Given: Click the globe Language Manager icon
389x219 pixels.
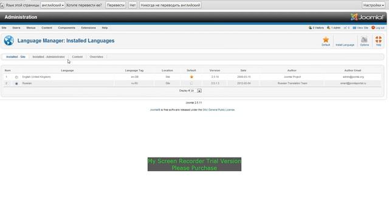Looking at the screenshot, I should coord(9,41).
